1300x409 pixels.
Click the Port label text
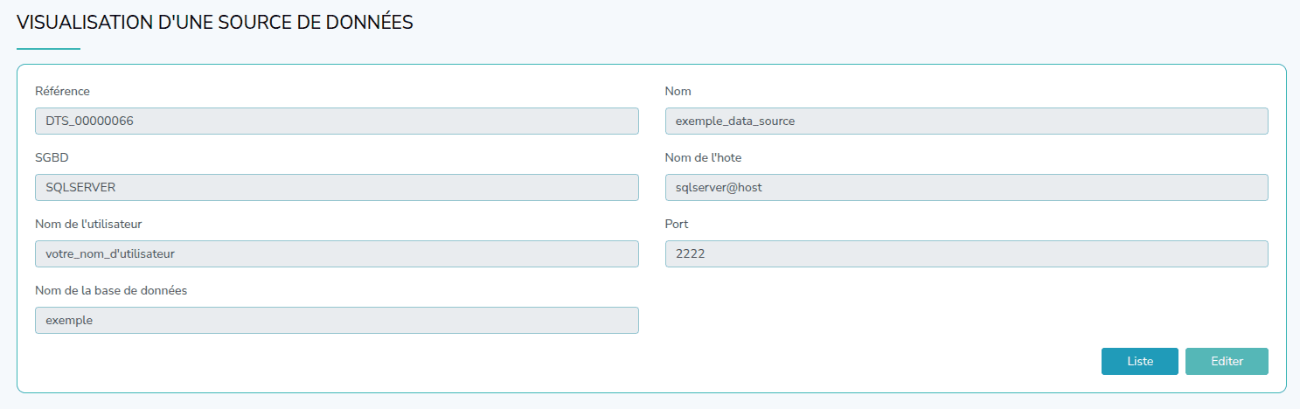pos(677,224)
